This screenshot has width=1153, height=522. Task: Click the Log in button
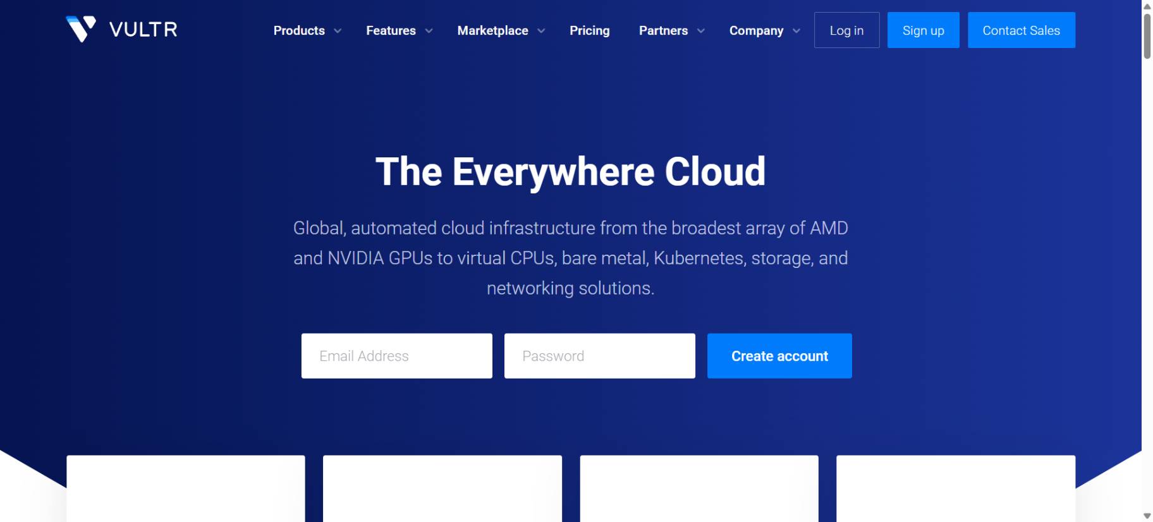[x=846, y=30]
